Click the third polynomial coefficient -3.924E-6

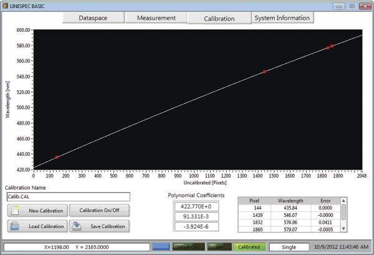point(196,228)
